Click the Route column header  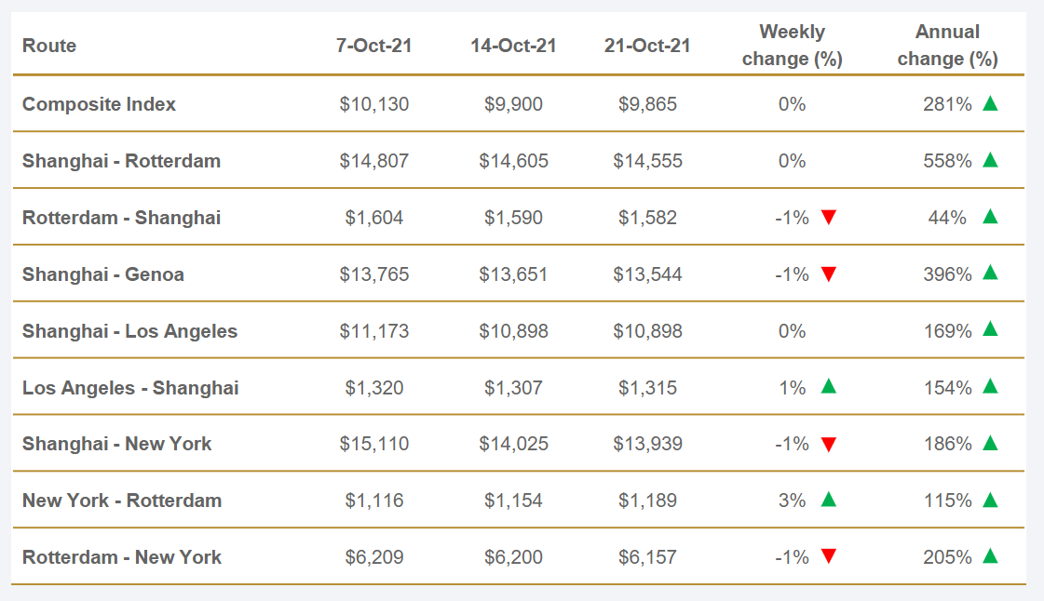49,46
